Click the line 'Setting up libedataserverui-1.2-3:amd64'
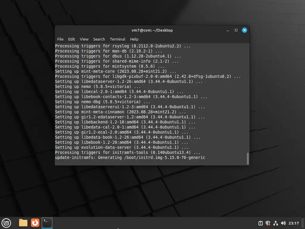This screenshot has height=229, width=305. click(130, 107)
